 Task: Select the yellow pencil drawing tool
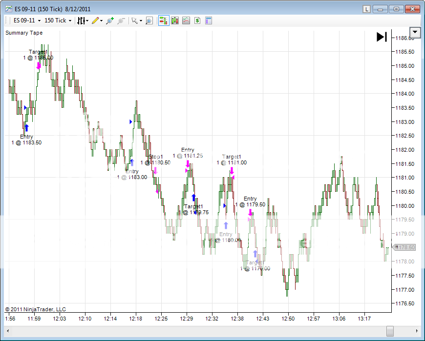(96, 20)
